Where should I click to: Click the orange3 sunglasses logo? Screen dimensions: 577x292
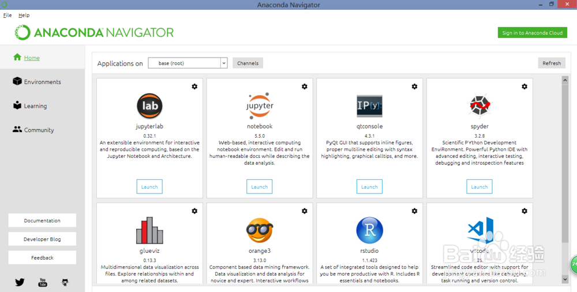tap(260, 230)
